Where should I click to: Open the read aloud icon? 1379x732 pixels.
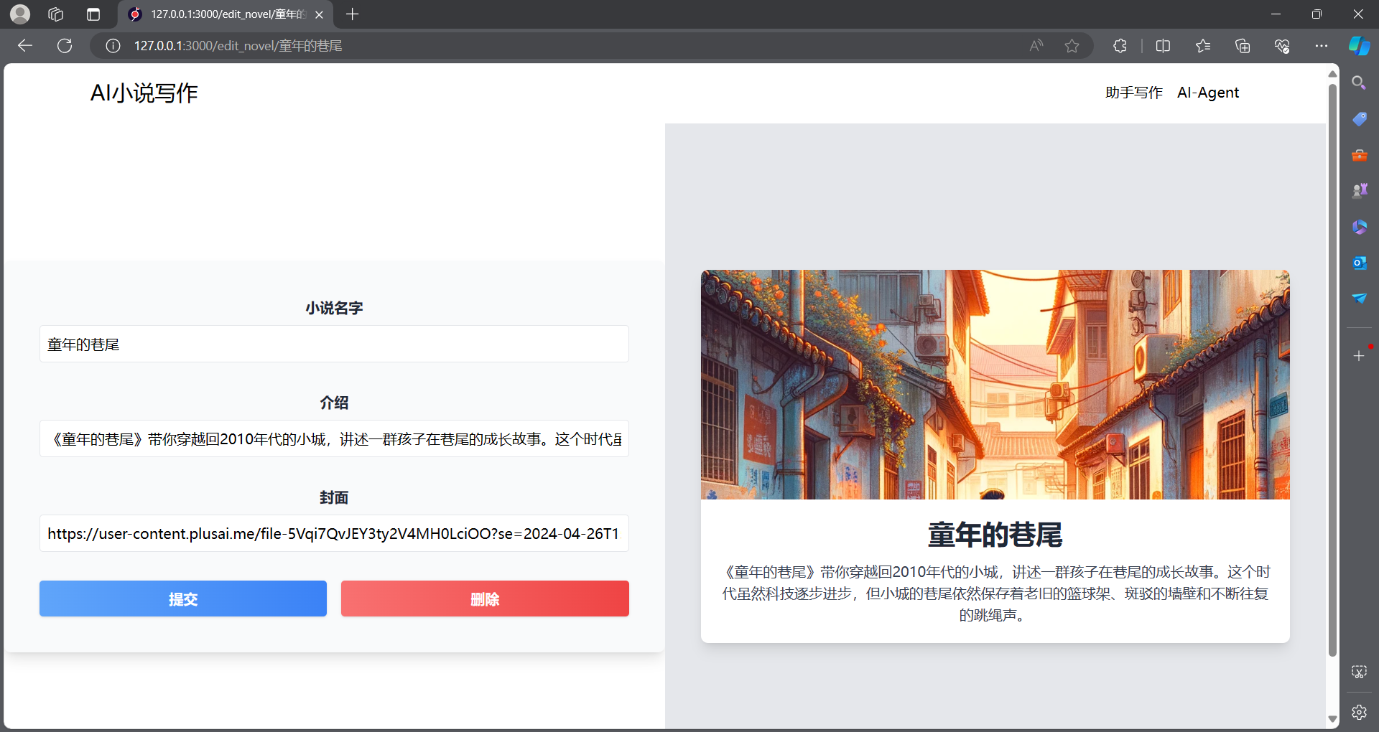pyautogui.click(x=1036, y=46)
